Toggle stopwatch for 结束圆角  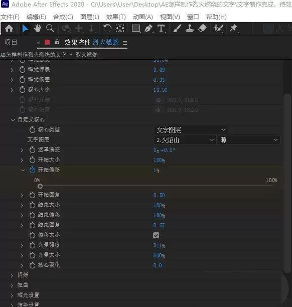(x=32, y=225)
